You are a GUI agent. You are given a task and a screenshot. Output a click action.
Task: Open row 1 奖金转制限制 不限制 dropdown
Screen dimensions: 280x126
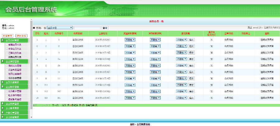(x=130, y=40)
